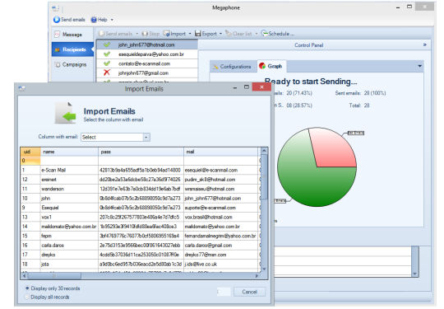Viewport: 444px width, 309px height.
Task: Select recipient contato@e-scanmail.com row
Action: pos(147,63)
